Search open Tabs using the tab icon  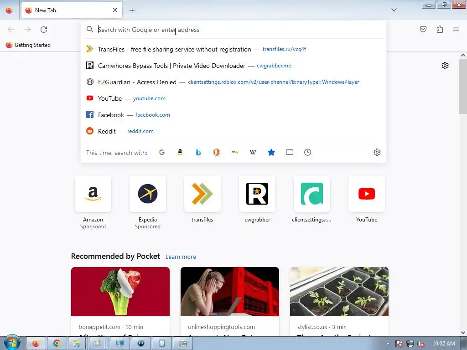tap(290, 152)
